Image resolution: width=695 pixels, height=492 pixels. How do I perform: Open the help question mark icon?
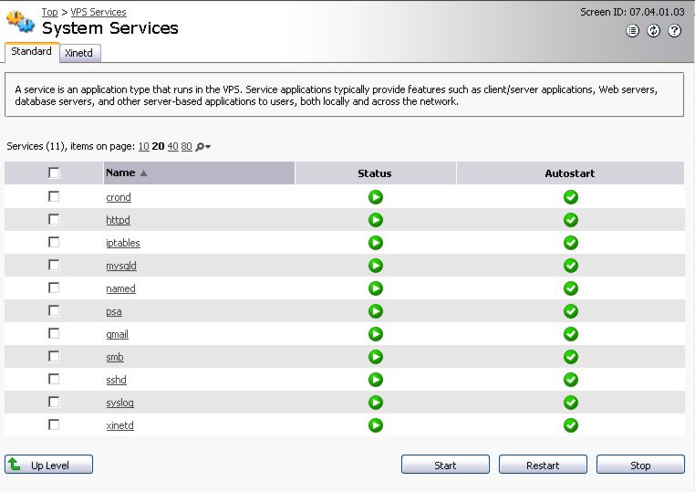click(x=675, y=31)
